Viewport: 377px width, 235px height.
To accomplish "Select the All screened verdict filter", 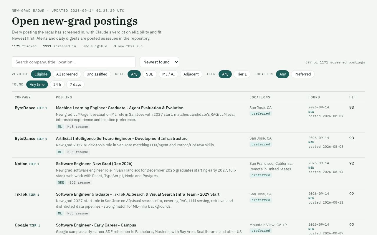I will [x=67, y=74].
